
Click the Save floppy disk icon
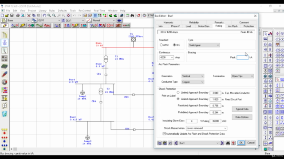click(x=12, y=15)
